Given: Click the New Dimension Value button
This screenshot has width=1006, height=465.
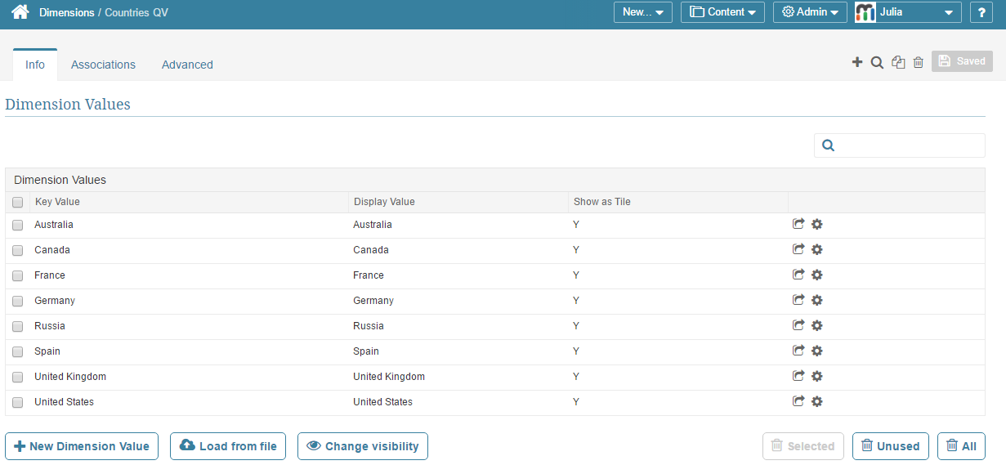Looking at the screenshot, I should [82, 446].
